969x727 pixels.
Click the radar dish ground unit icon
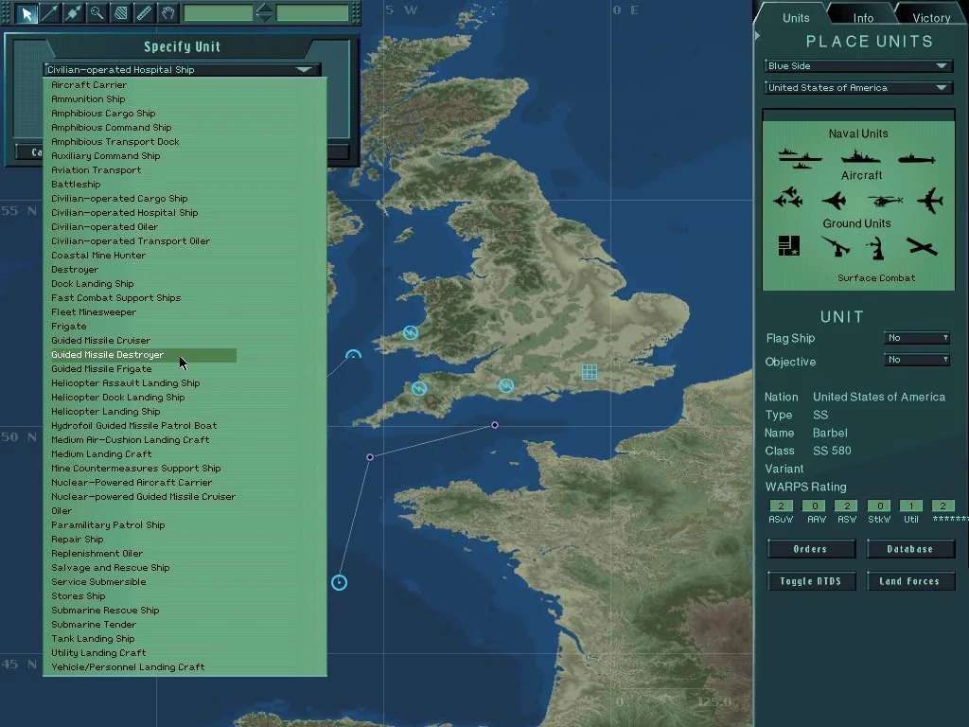pos(879,248)
